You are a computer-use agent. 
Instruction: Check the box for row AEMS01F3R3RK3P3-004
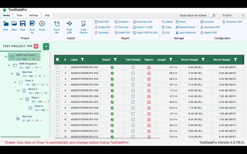58,85
